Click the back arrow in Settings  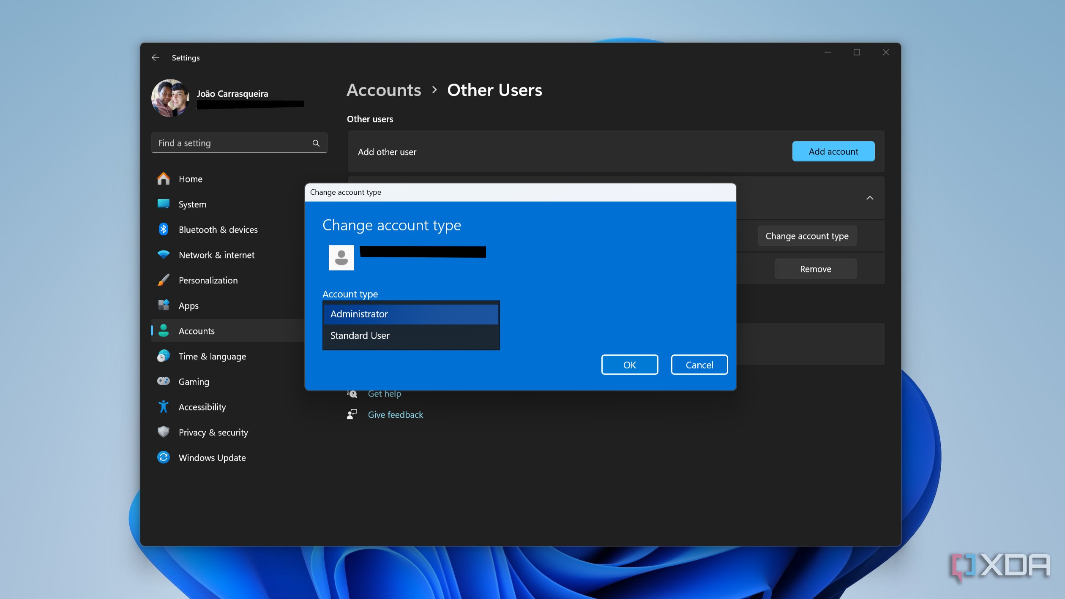(155, 57)
